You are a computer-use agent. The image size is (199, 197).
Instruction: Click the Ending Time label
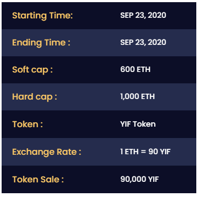pos(41,43)
